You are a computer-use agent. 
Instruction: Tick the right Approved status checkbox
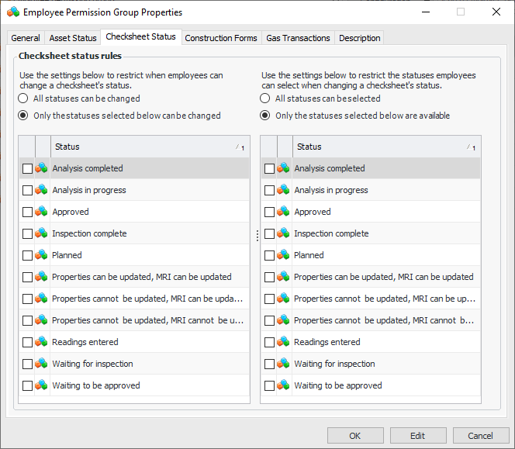269,212
